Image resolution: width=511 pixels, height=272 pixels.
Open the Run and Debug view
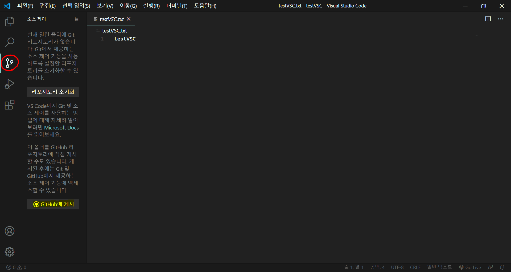(10, 84)
